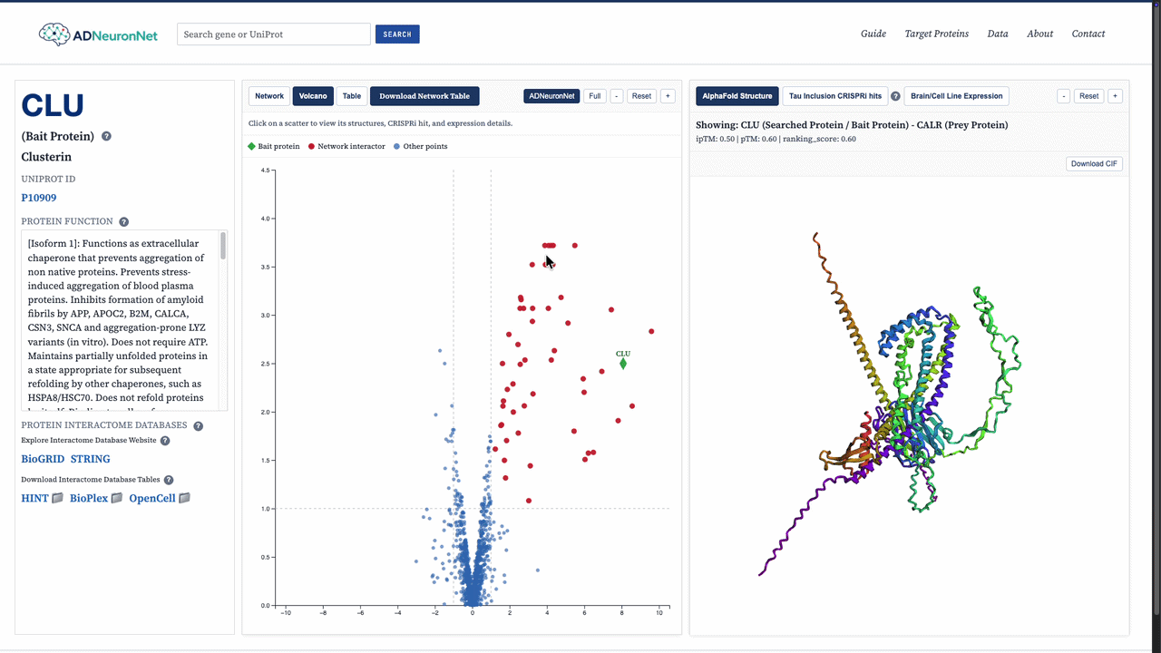Download the CIF structure file
Screen dimensions: 1161x653
click(1095, 164)
